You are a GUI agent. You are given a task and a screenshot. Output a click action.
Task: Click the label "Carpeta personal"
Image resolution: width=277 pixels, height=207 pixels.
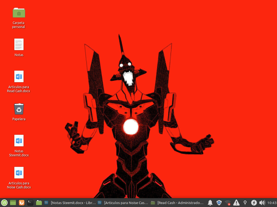point(19,25)
